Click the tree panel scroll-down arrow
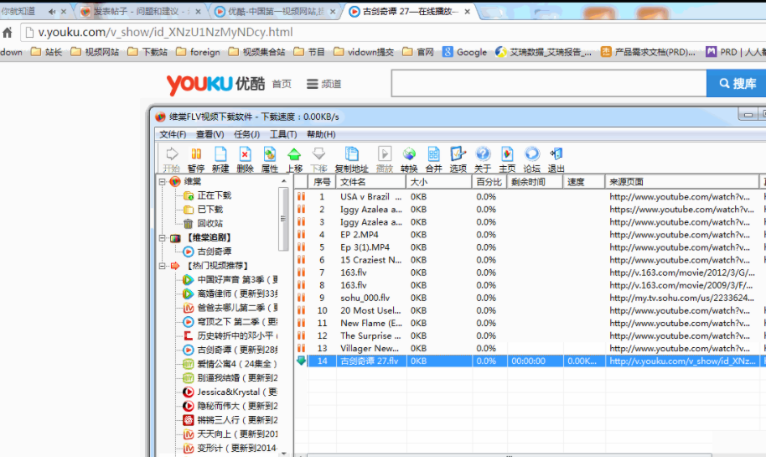This screenshot has height=457, width=766. (283, 453)
